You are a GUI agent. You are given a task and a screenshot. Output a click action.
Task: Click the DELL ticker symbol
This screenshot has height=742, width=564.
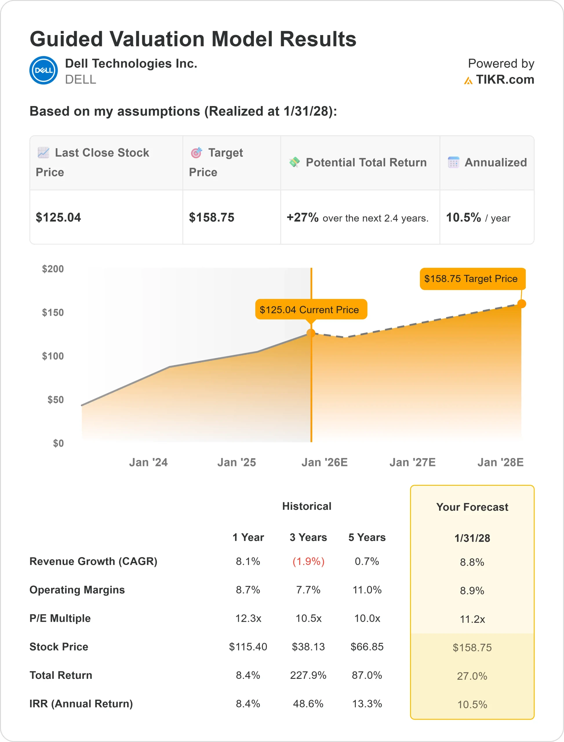coord(81,80)
